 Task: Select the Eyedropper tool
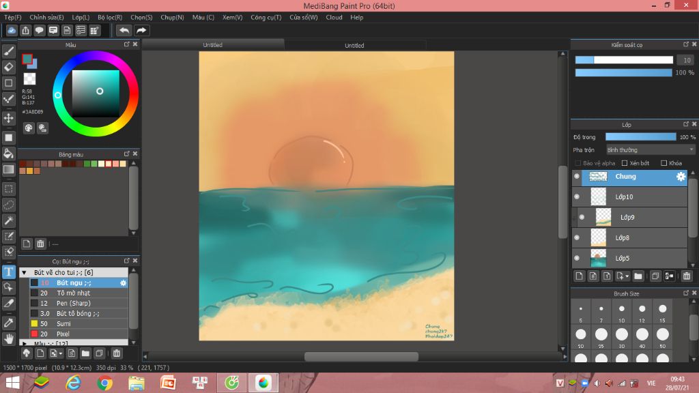[x=8, y=323]
